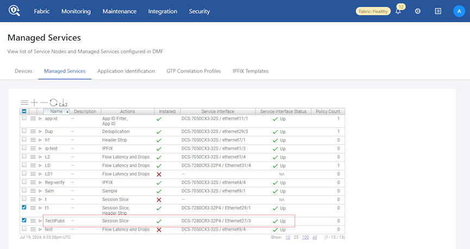
Task: Check the h1 row checkbox
Action: click(x=24, y=139)
